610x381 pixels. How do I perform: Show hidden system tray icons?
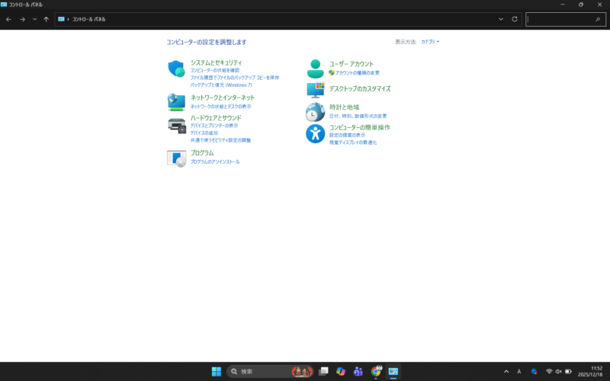[x=506, y=371]
